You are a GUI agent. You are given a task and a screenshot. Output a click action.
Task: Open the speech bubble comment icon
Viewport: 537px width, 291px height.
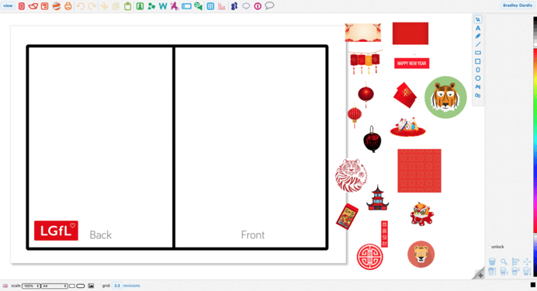pyautogui.click(x=269, y=6)
